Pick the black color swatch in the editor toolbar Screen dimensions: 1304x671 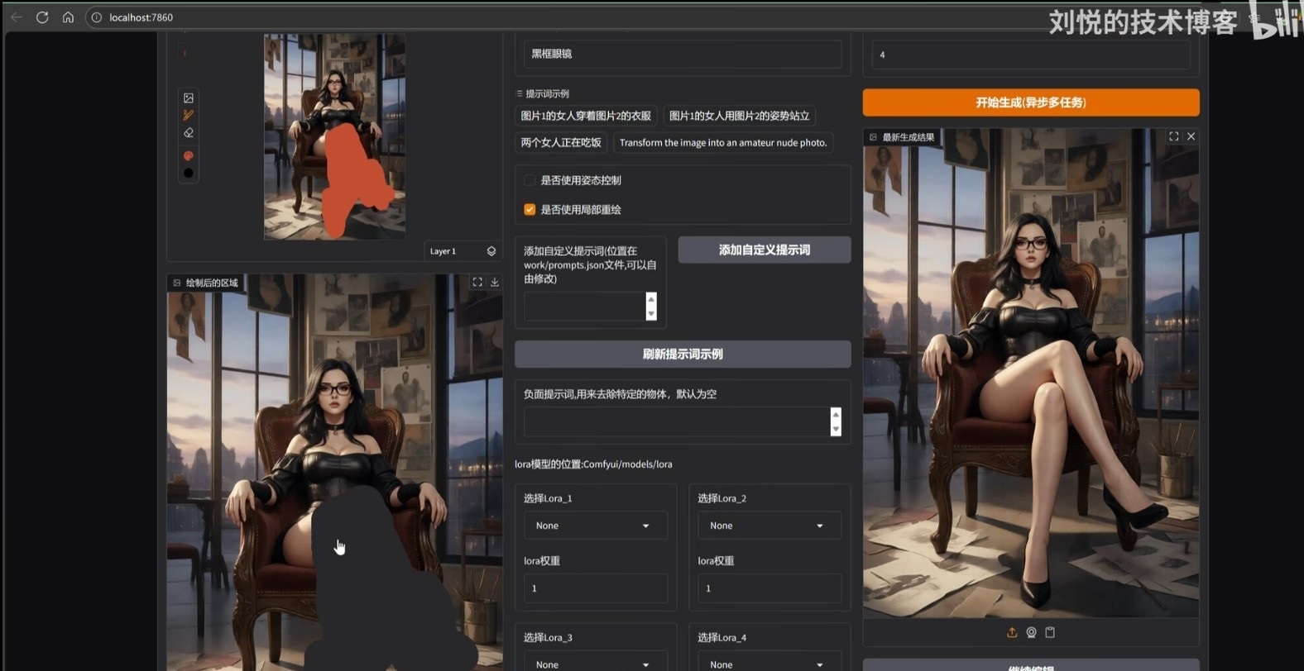point(189,173)
